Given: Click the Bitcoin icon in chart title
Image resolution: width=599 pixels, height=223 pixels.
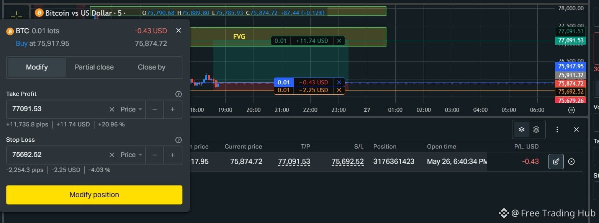Looking at the screenshot, I should pyautogui.click(x=39, y=13).
